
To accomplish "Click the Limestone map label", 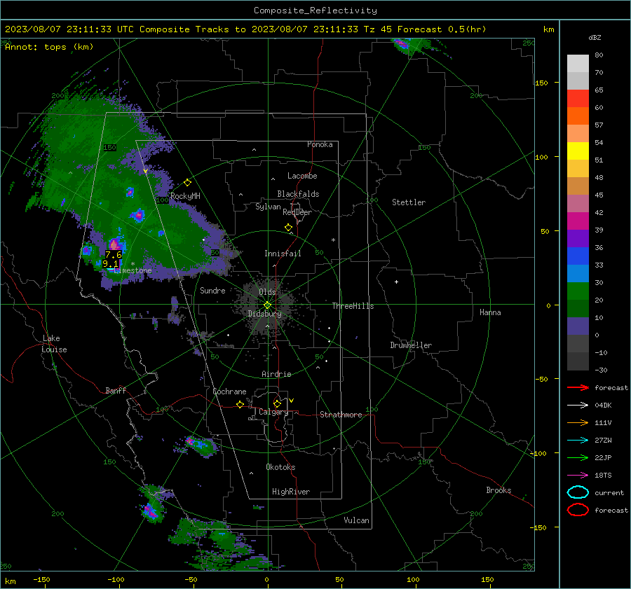I will click(133, 270).
